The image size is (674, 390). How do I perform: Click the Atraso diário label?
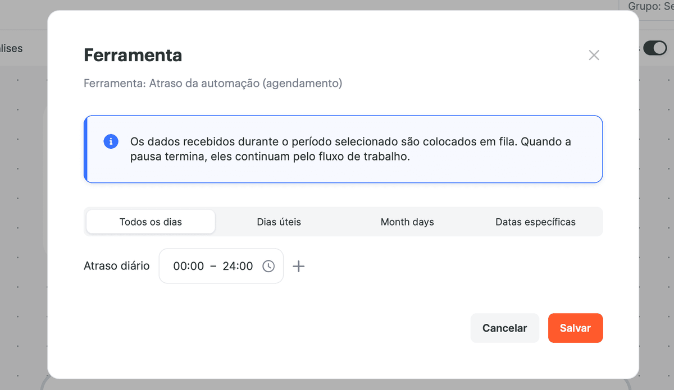117,266
